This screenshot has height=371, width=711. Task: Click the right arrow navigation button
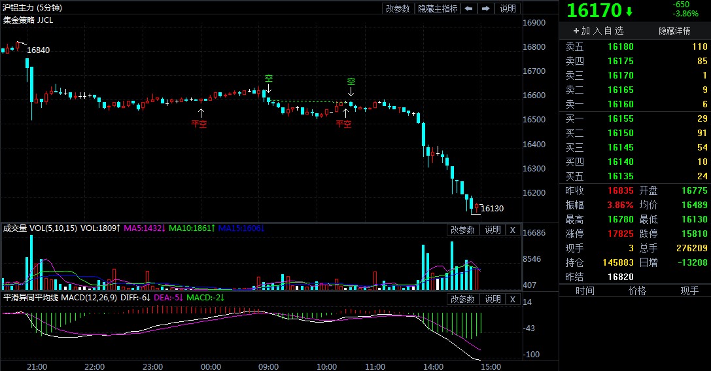pyautogui.click(x=485, y=9)
